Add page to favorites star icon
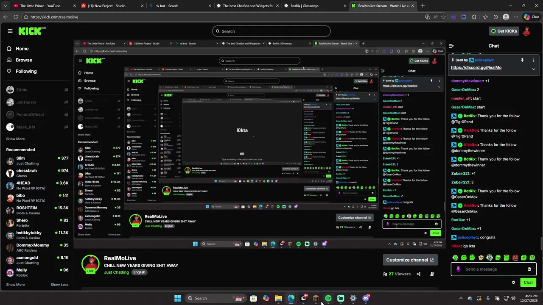Image resolution: width=543 pixels, height=305 pixels. (443, 17)
